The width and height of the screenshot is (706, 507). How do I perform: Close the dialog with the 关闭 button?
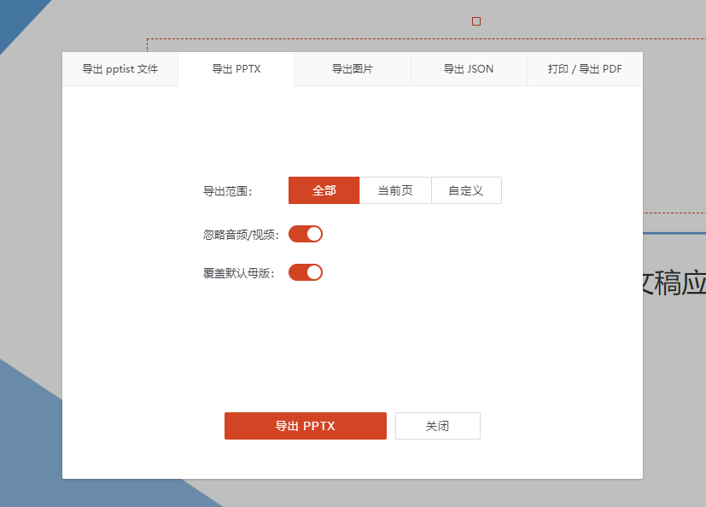(437, 425)
